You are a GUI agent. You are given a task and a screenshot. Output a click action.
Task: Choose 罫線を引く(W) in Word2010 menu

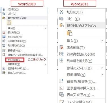tap(14, 51)
